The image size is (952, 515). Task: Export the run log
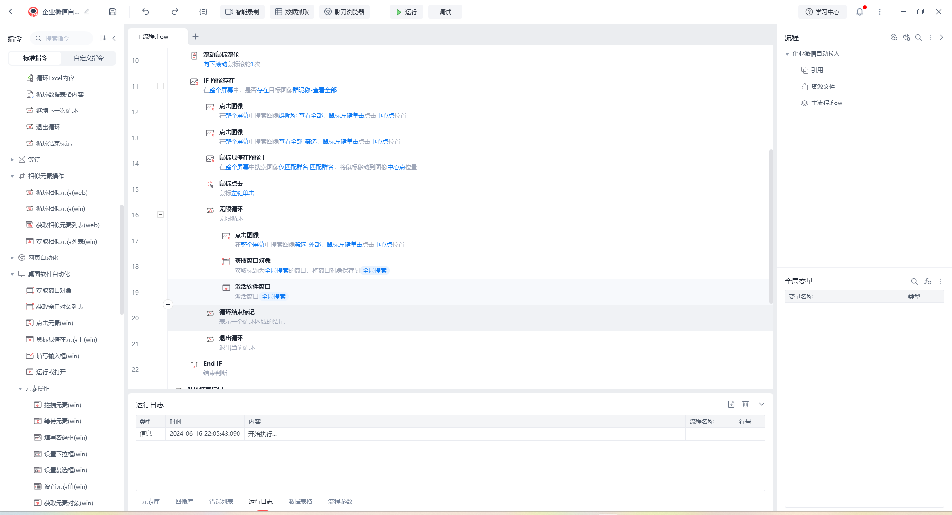tap(731, 404)
